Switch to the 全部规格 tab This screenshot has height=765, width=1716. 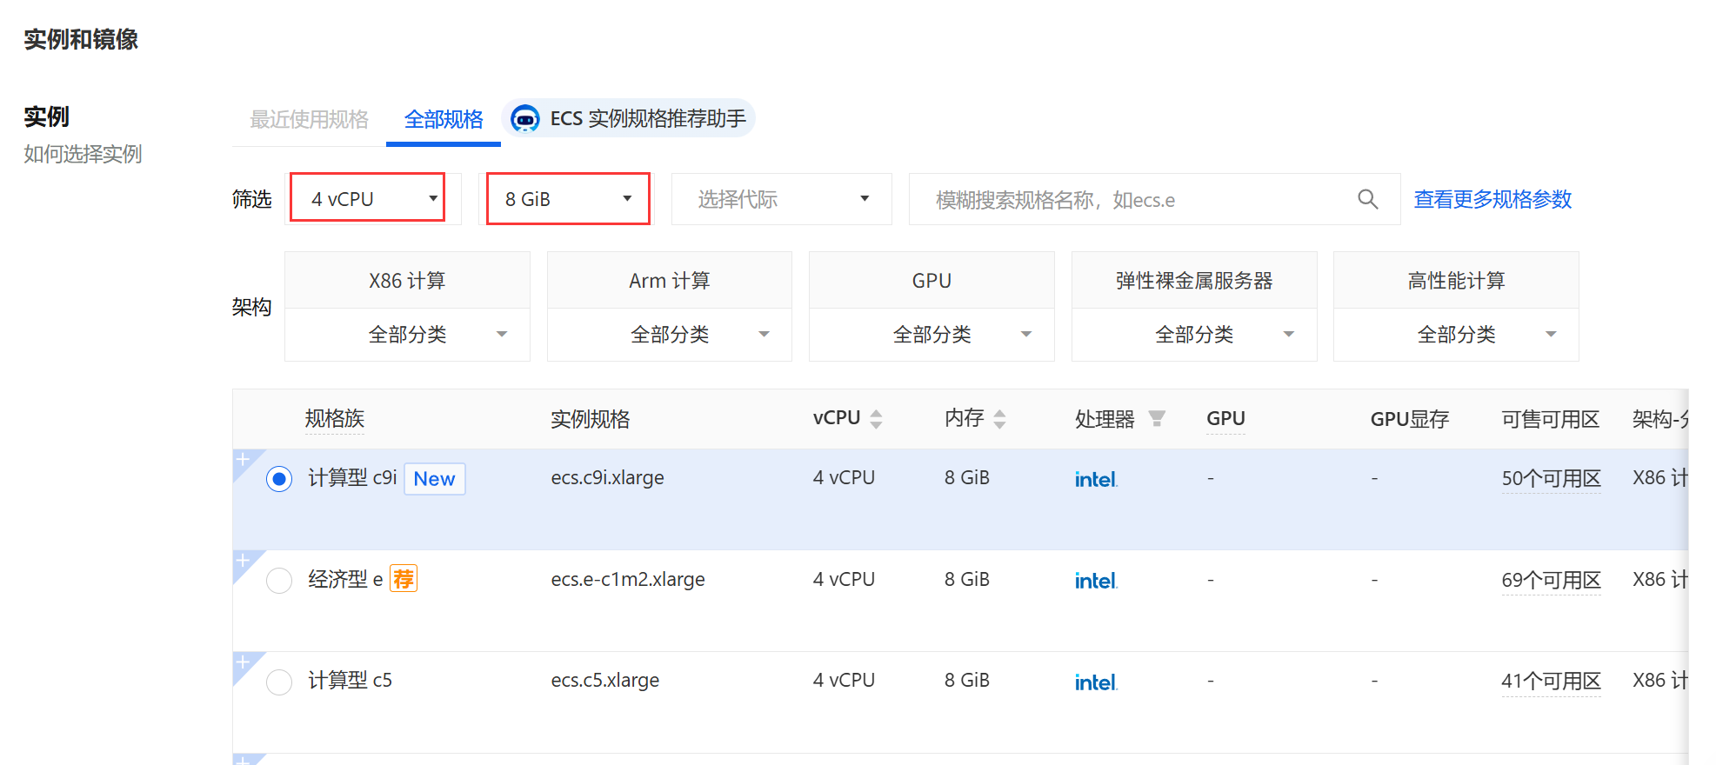(x=443, y=119)
